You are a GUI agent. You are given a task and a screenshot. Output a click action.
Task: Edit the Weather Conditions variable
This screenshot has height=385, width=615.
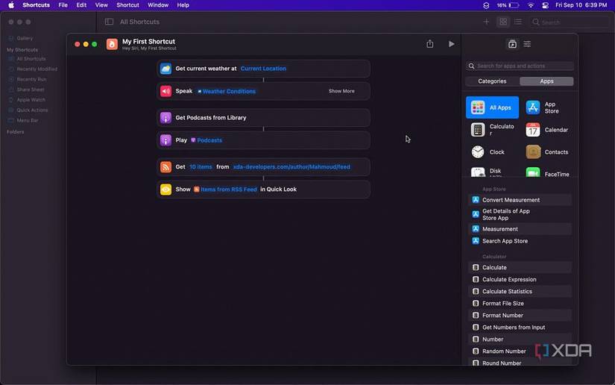[x=227, y=91]
